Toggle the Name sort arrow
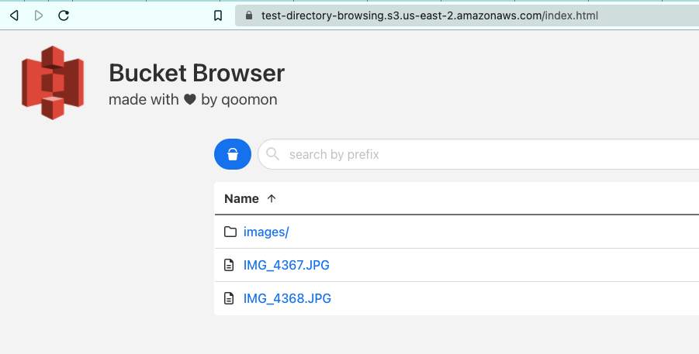 (x=272, y=198)
